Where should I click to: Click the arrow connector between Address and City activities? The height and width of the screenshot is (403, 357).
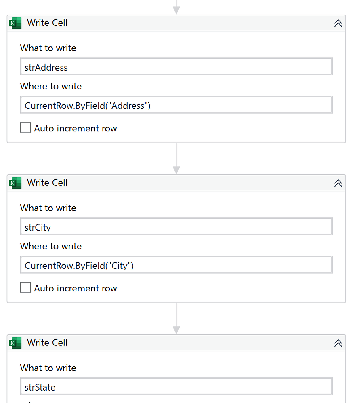point(176,159)
